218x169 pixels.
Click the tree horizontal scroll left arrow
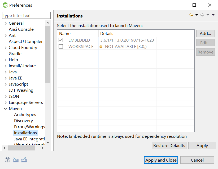pos(5,148)
